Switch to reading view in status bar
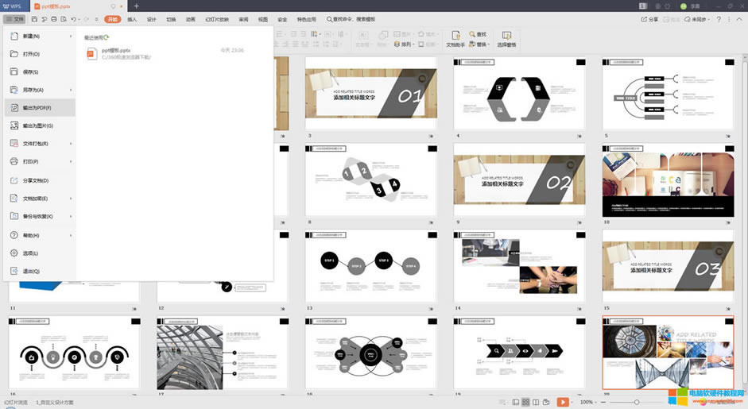This screenshot has height=409, width=748. point(536,403)
